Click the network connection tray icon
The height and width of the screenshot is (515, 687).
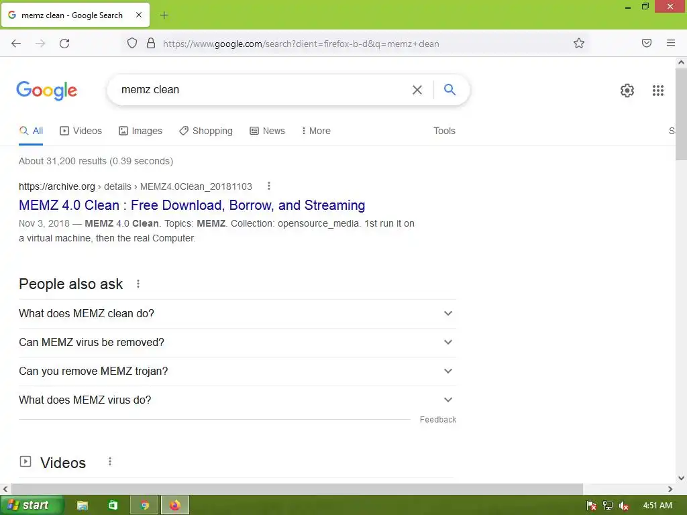(x=608, y=506)
